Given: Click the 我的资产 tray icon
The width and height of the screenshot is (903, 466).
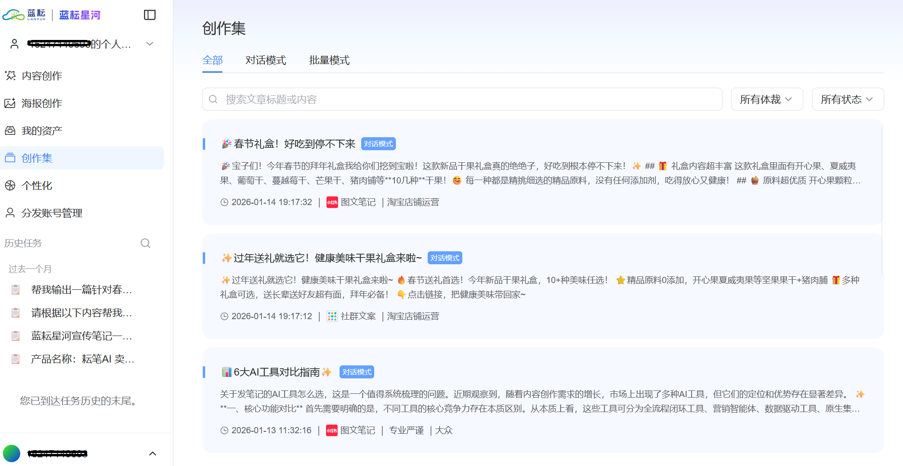Looking at the screenshot, I should coord(10,130).
